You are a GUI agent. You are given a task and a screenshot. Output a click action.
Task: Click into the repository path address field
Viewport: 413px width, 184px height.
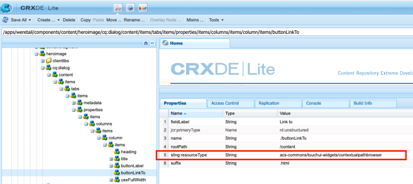[207, 32]
